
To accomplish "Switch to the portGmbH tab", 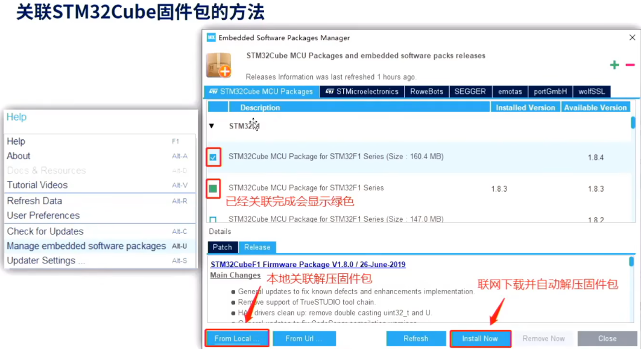I will point(550,92).
